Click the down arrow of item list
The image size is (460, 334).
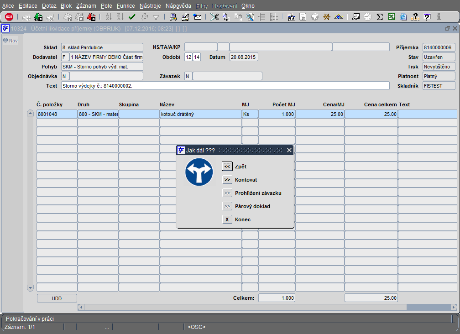click(30, 287)
